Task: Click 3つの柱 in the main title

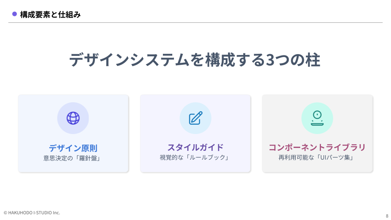Action: pyautogui.click(x=293, y=60)
